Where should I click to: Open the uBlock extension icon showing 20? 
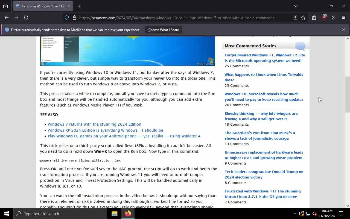pos(324,17)
